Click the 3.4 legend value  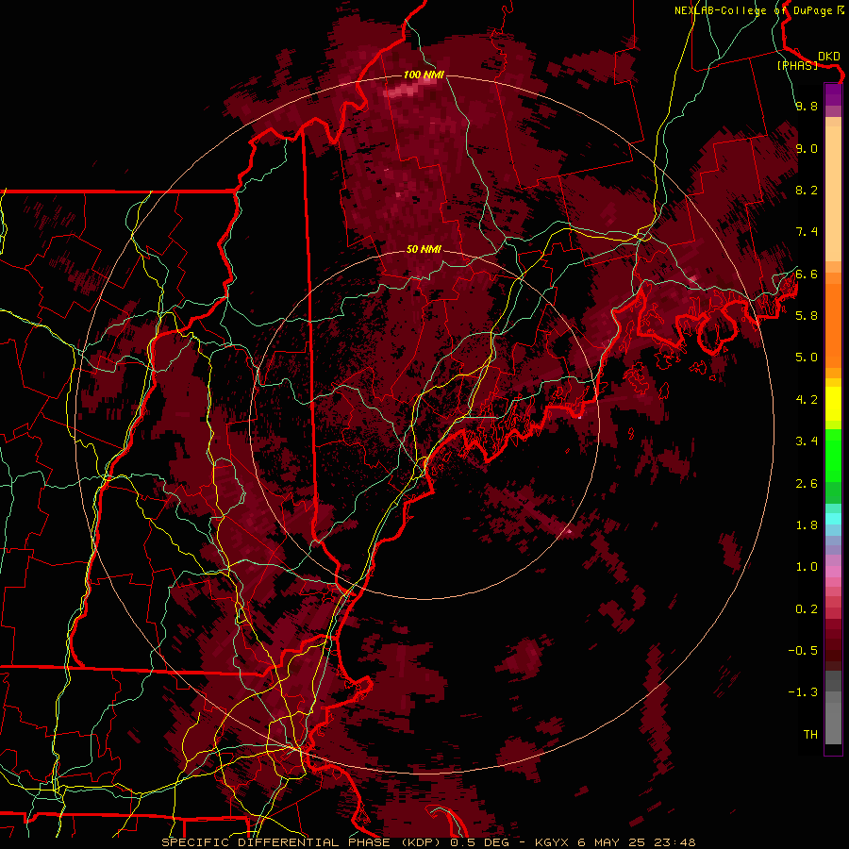tap(807, 441)
